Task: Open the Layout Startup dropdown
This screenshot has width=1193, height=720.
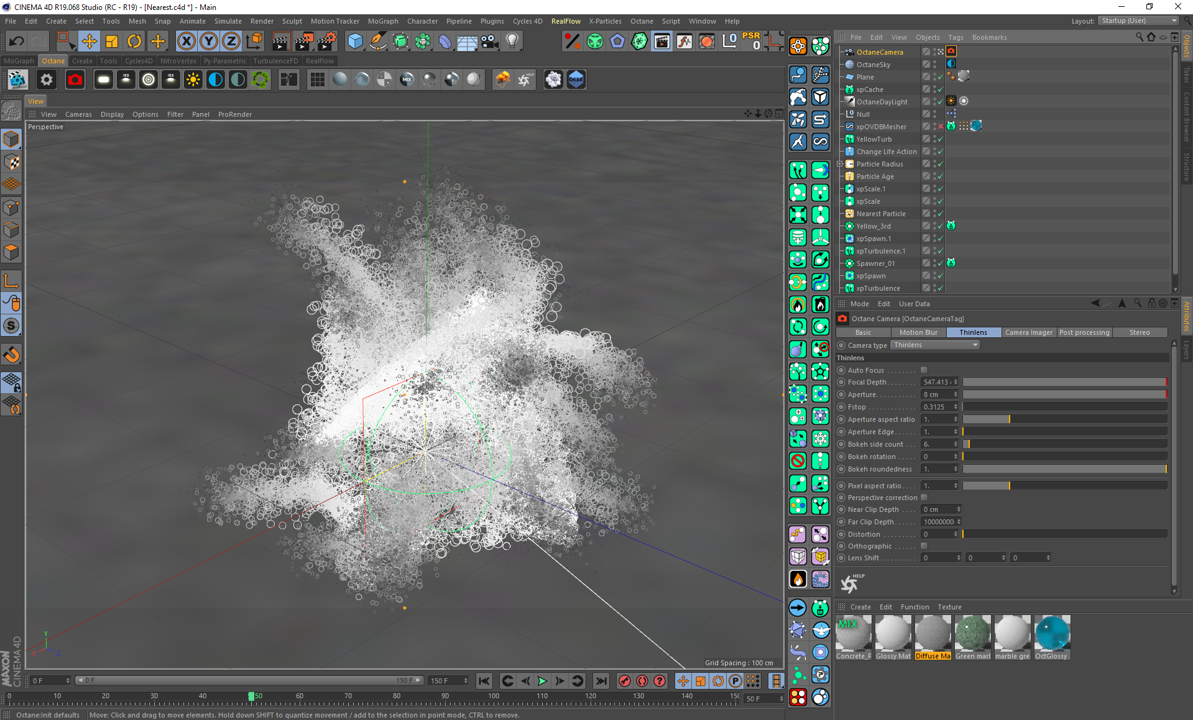Action: coord(1138,21)
